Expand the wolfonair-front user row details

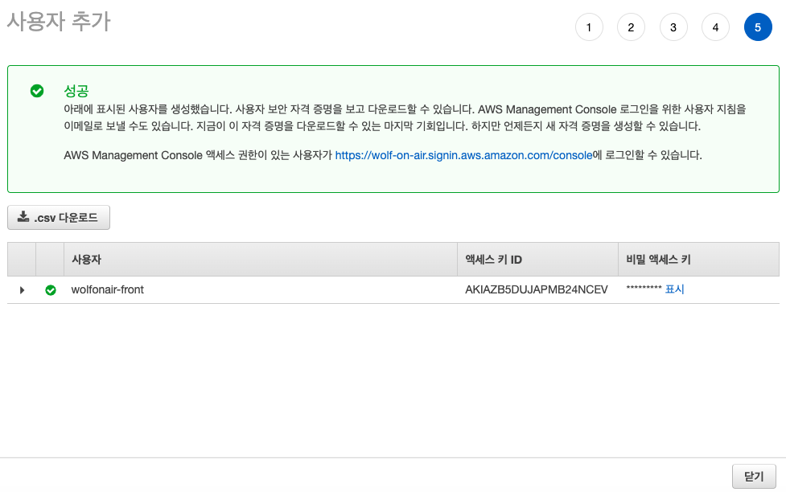(x=22, y=289)
